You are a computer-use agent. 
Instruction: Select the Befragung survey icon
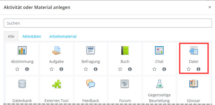pyautogui.click(x=91, y=50)
